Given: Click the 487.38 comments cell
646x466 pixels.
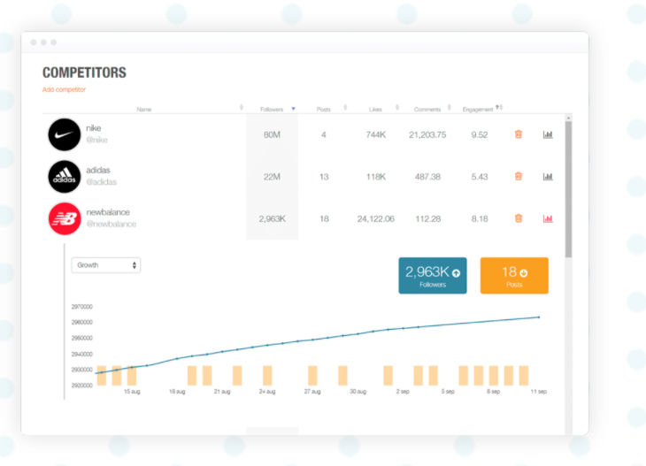Looking at the screenshot, I should pyautogui.click(x=427, y=177).
